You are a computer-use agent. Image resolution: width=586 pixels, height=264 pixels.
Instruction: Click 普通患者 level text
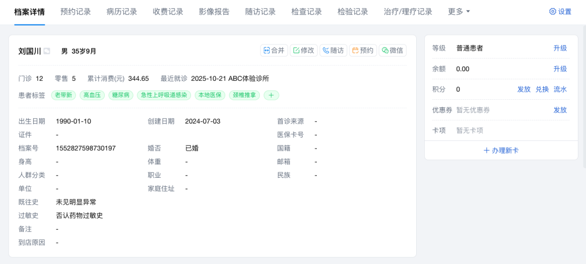pos(469,48)
